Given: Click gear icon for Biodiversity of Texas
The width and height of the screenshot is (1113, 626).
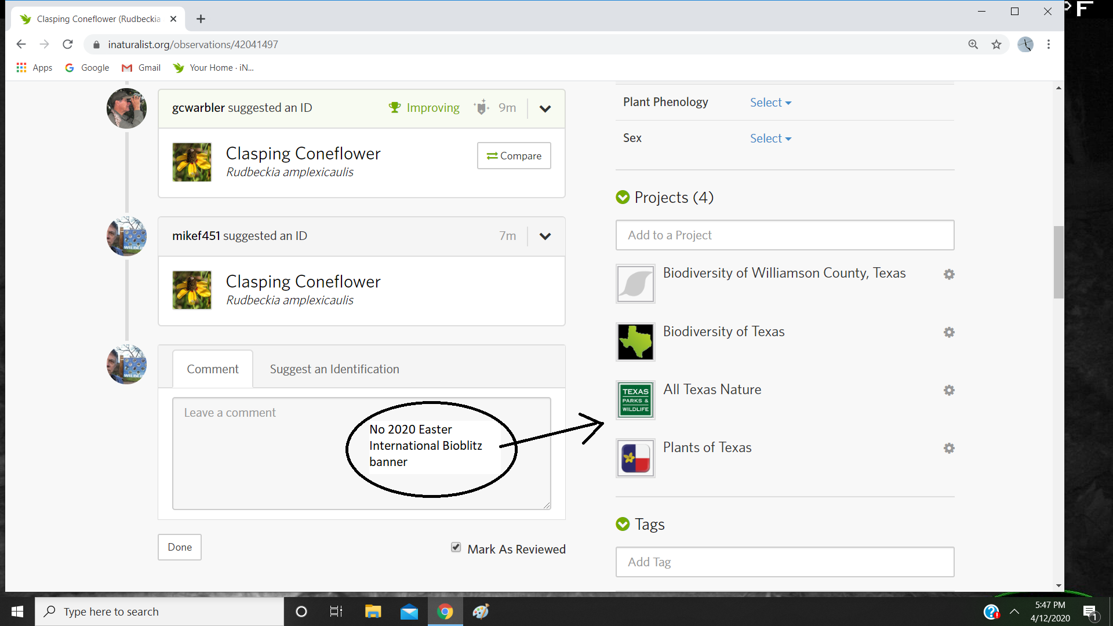Looking at the screenshot, I should 949,332.
